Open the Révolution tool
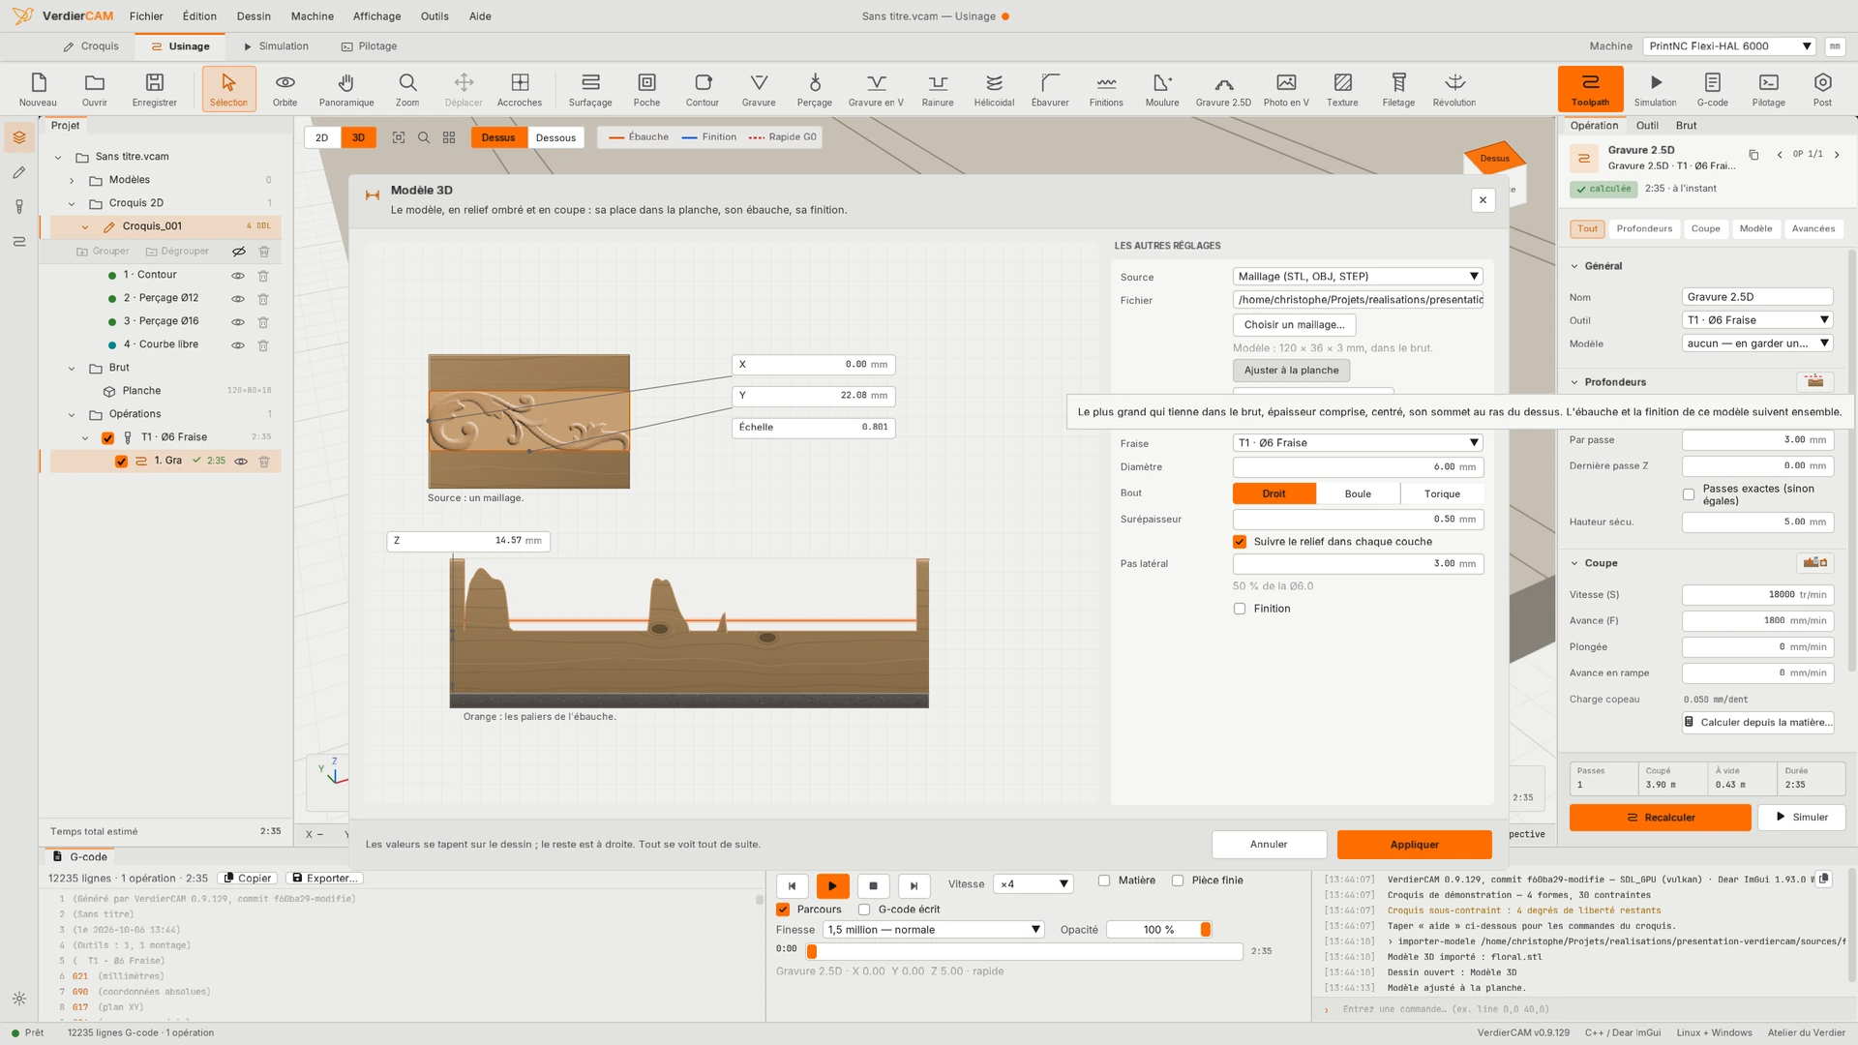This screenshot has width=1858, height=1045. pos(1454,89)
